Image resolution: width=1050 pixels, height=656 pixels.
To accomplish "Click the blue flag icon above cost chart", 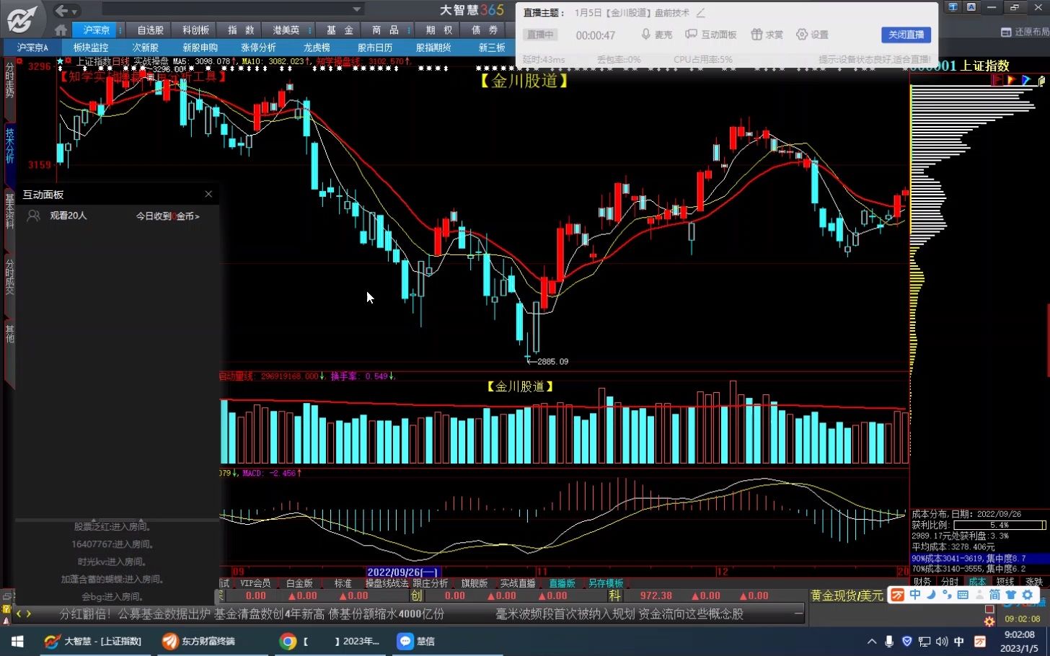I will [1026, 80].
